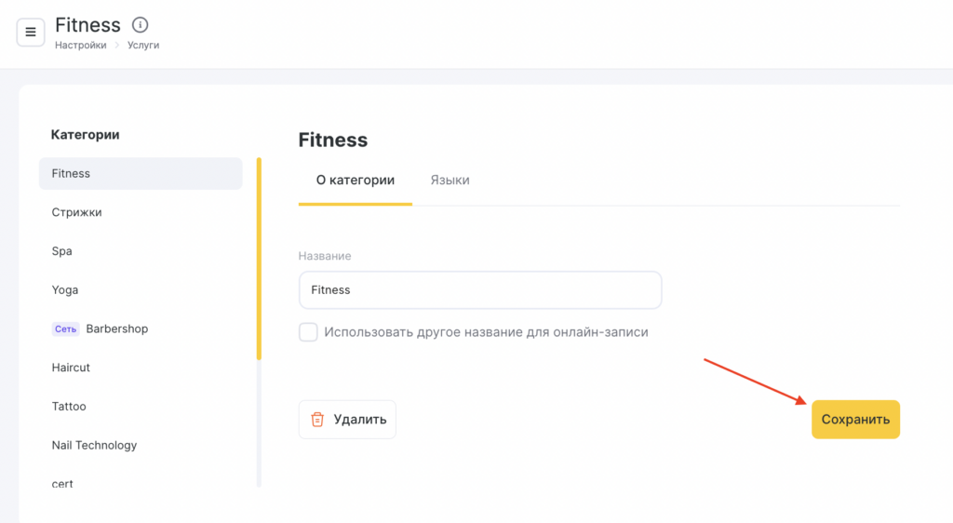
Task: Switch to the Языки tab
Action: coord(450,181)
